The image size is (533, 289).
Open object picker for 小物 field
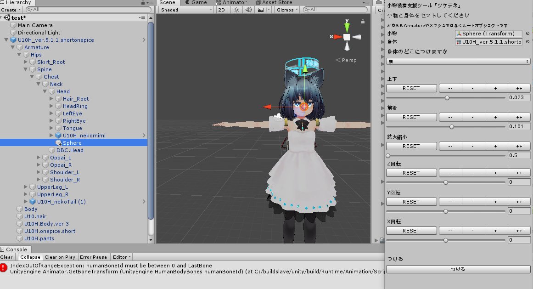(x=527, y=34)
